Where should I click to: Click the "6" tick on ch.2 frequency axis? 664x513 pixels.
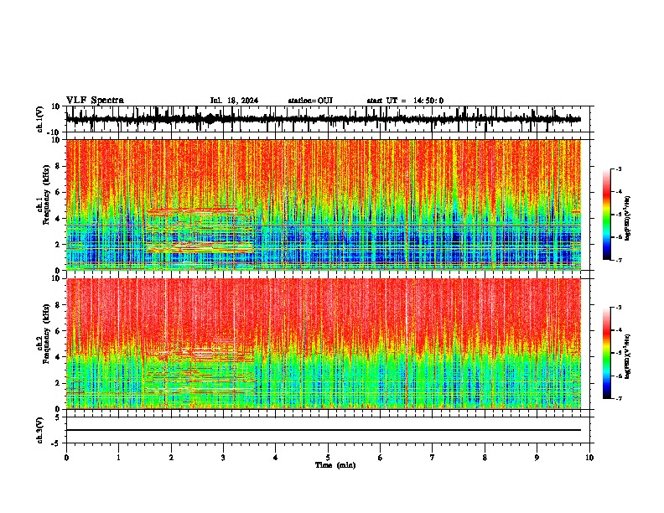pos(59,331)
